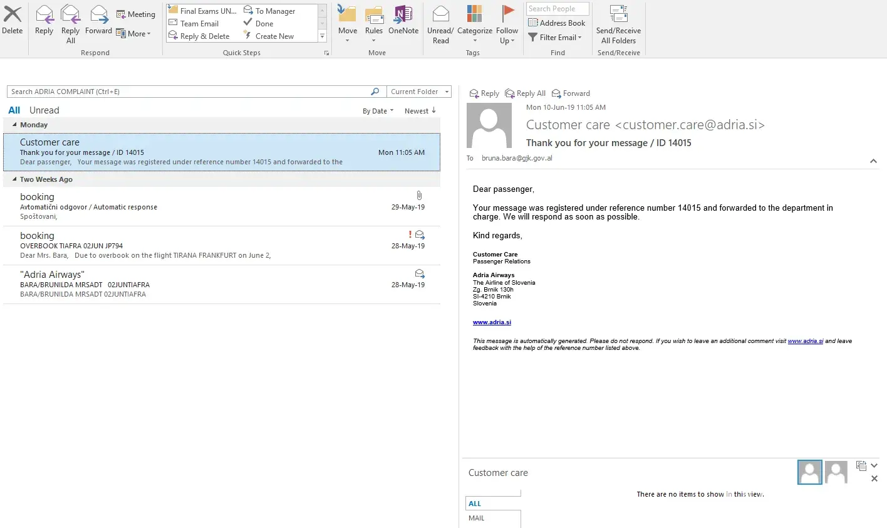Click Reply in the reading pane header
Screen dimensions: 887x528
coord(484,93)
